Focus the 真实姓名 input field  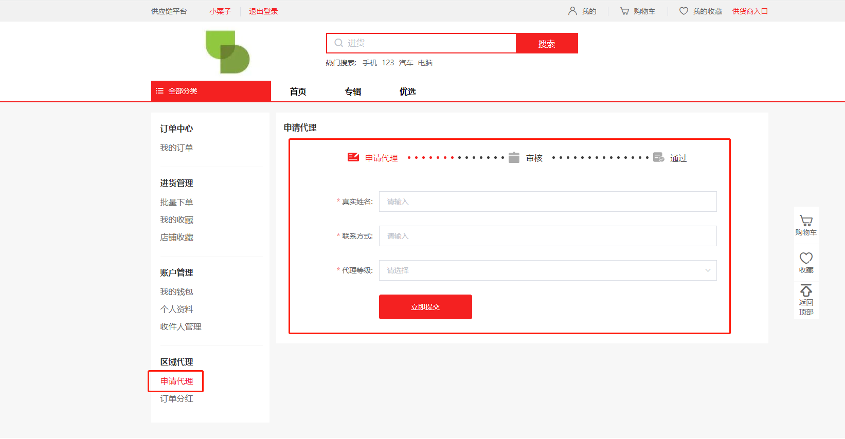(547, 202)
